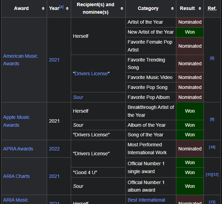
Task: Open reference [9]
Action: point(212,120)
